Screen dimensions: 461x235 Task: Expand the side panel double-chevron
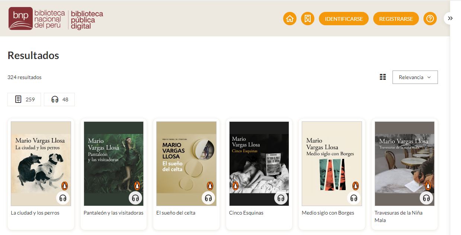tap(450, 18)
